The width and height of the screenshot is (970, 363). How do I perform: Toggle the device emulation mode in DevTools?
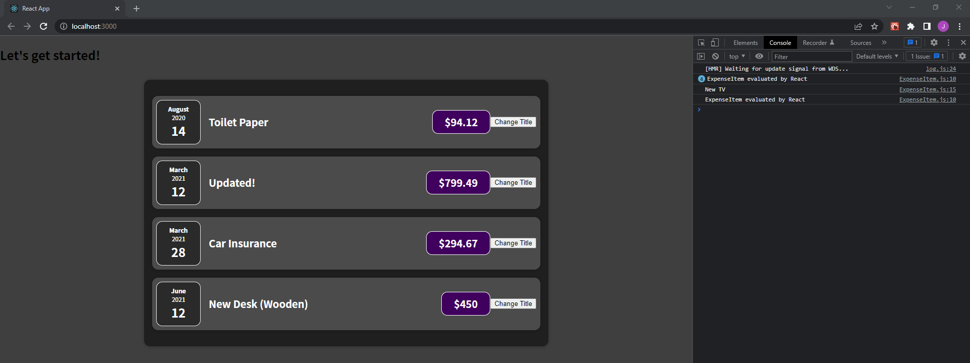714,42
